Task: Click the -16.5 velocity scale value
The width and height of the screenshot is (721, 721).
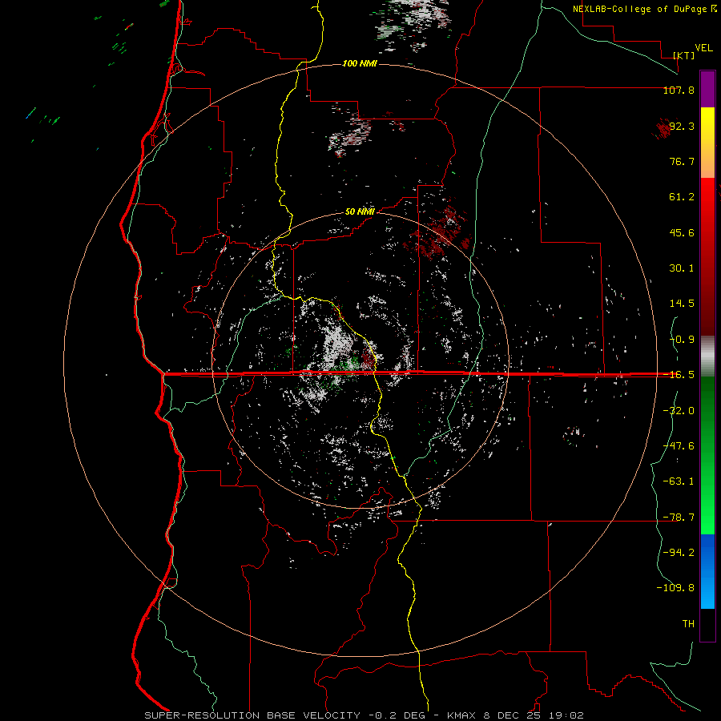Action: tap(679, 375)
